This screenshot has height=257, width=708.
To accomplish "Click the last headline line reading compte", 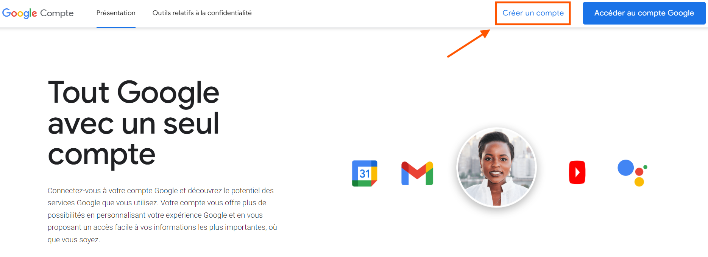I will 101,155.
